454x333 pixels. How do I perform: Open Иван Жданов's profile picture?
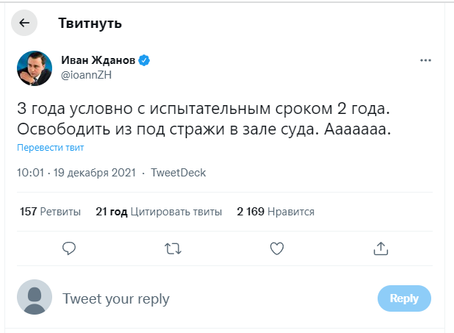(35, 68)
